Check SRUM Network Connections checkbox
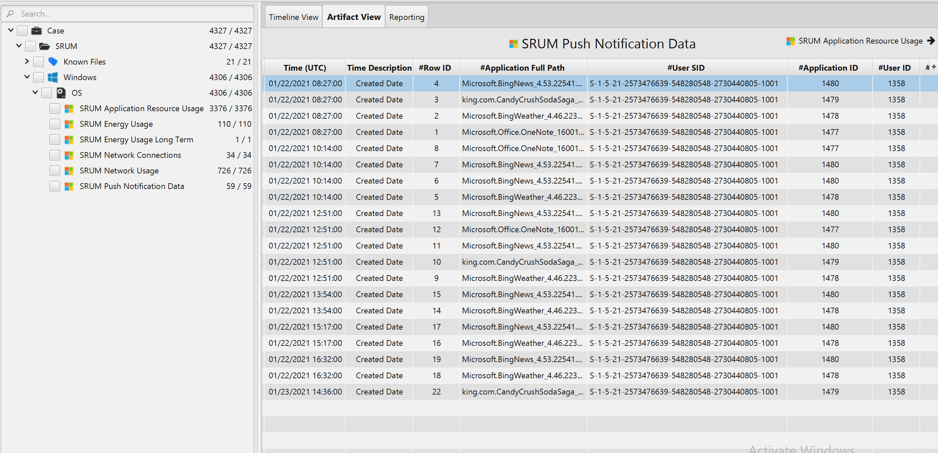938x453 pixels. tap(55, 155)
